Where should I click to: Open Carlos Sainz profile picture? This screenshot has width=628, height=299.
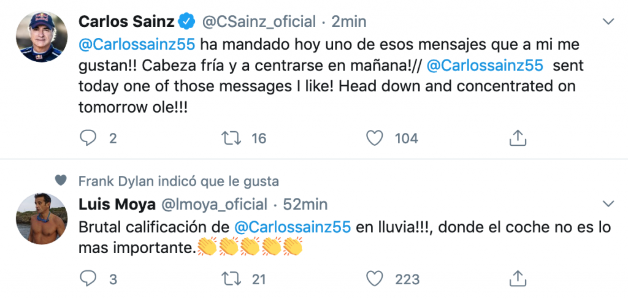tap(40, 37)
